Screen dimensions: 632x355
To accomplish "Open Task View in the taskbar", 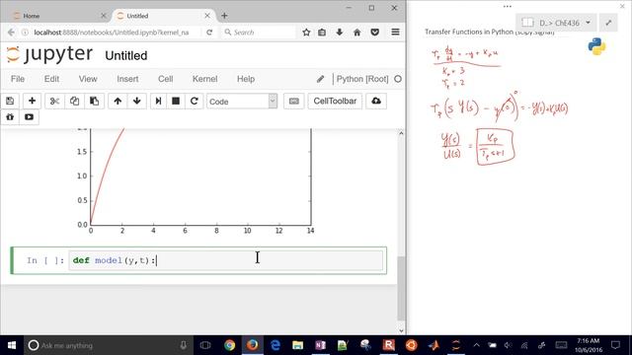I will click(205, 345).
